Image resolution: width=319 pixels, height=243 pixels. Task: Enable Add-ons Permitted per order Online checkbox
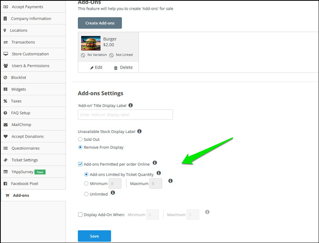coord(80,164)
